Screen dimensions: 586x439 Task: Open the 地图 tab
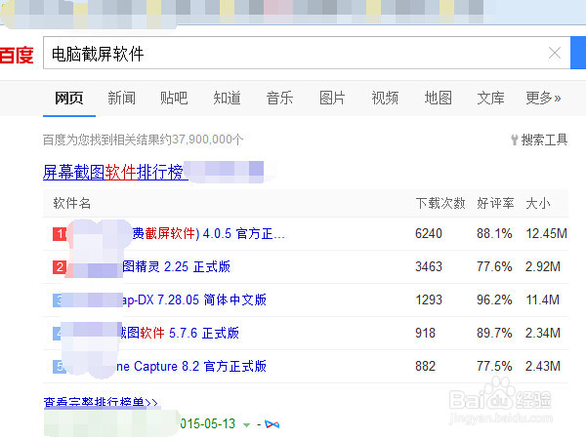click(x=438, y=99)
